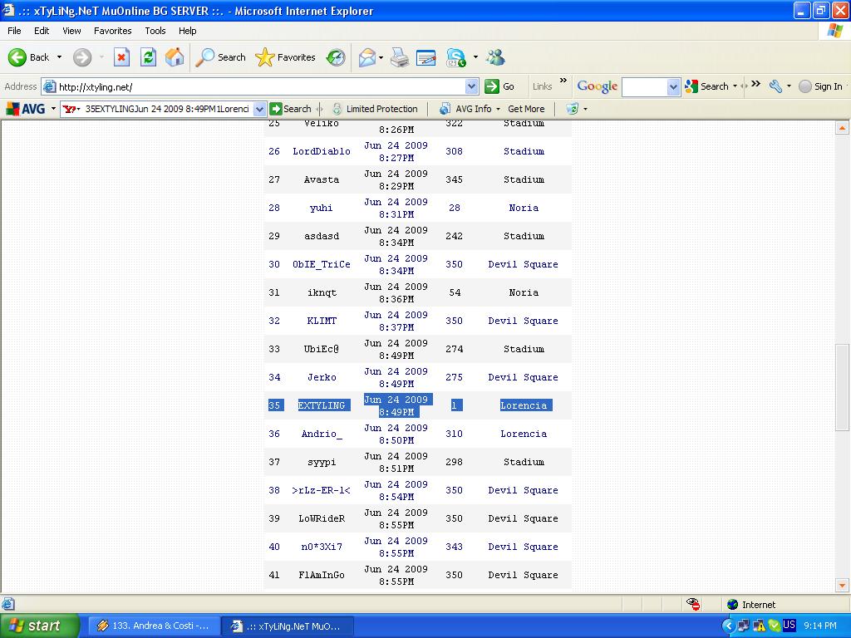851x638 pixels.
Task: Click the Stop loading icon
Action: coord(121,57)
